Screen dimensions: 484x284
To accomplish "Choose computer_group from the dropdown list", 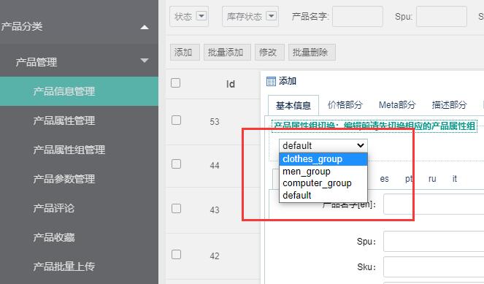I will click(x=323, y=183).
